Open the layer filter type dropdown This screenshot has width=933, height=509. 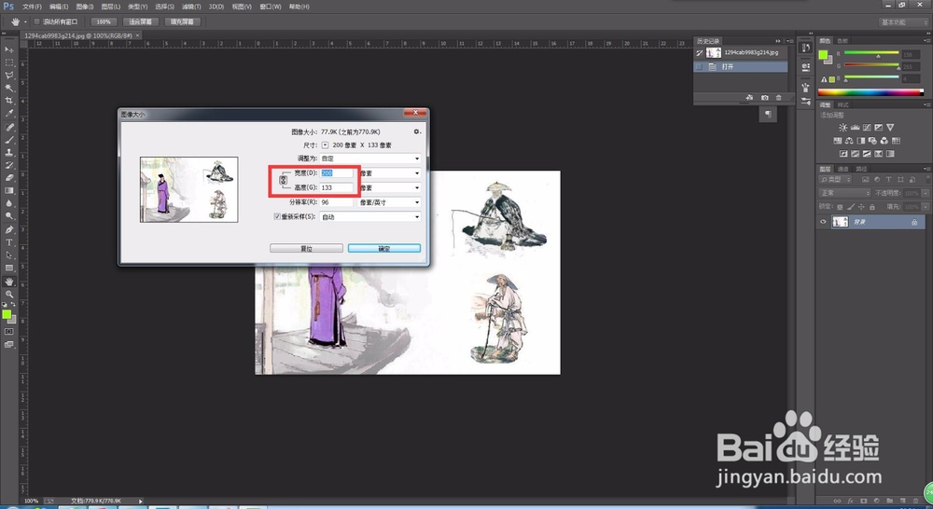837,179
